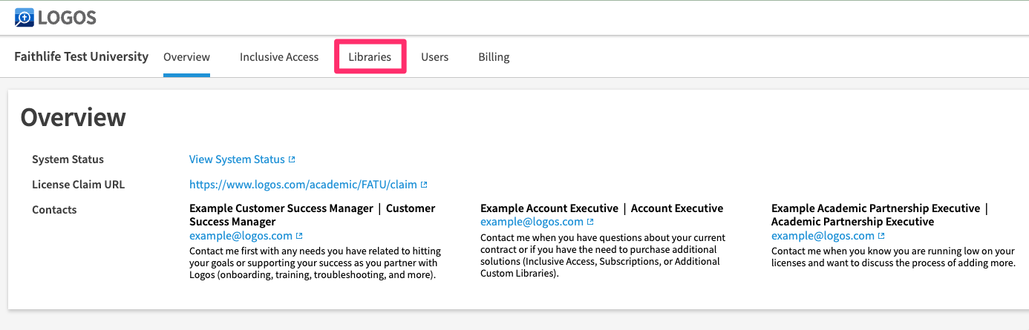This screenshot has width=1029, height=330.
Task: Click the onboarding, training, troubleshooting description
Action: pos(316,263)
